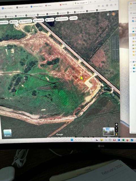The height and width of the screenshot is (181, 136).
Task: Filter the map by Hotels
Action: (14, 22)
